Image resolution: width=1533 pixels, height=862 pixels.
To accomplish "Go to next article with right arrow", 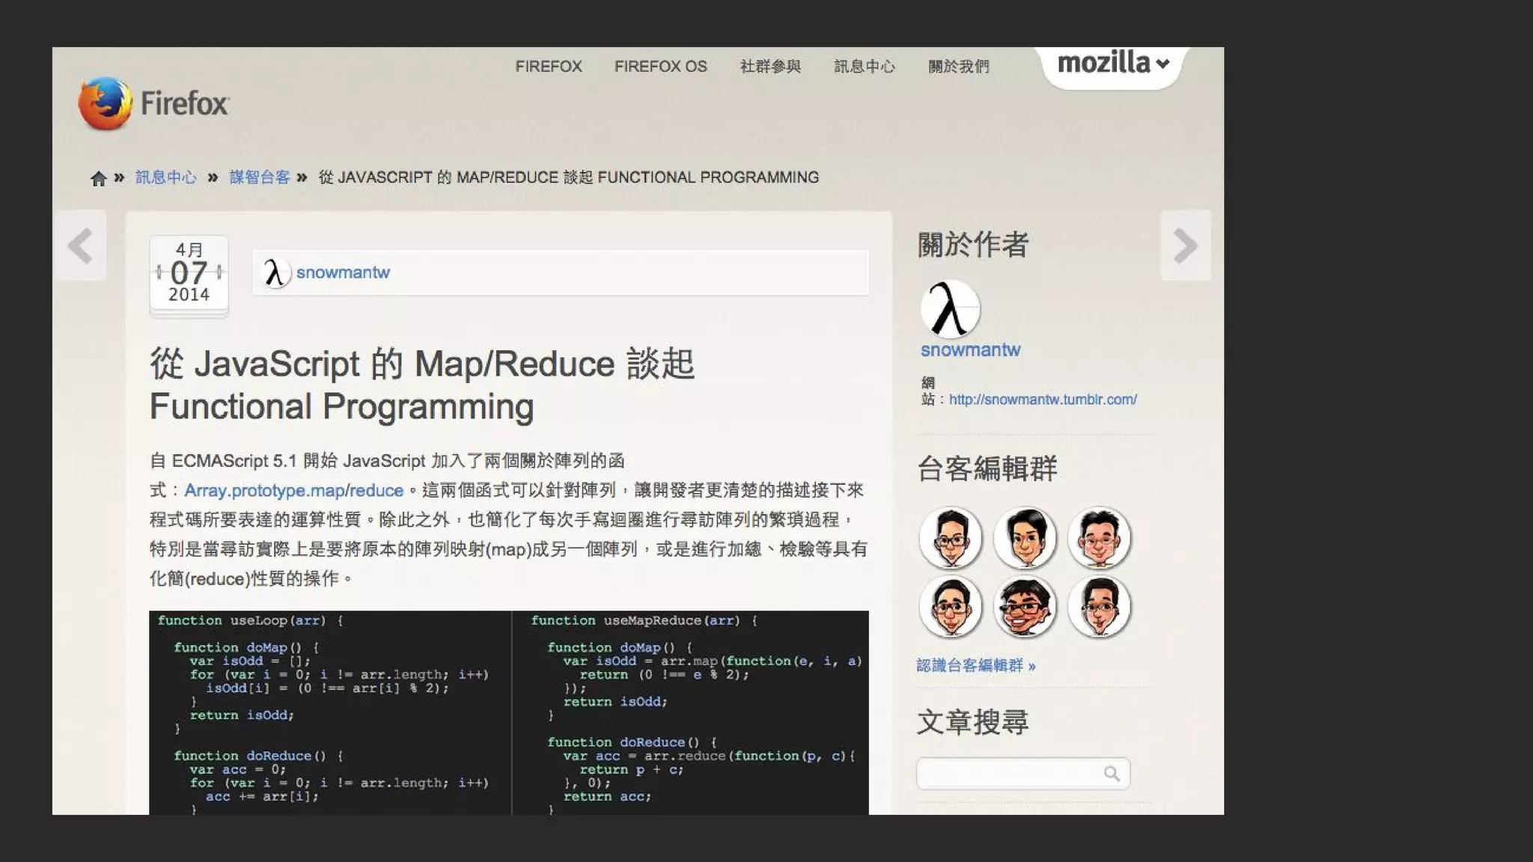I will click(1185, 245).
